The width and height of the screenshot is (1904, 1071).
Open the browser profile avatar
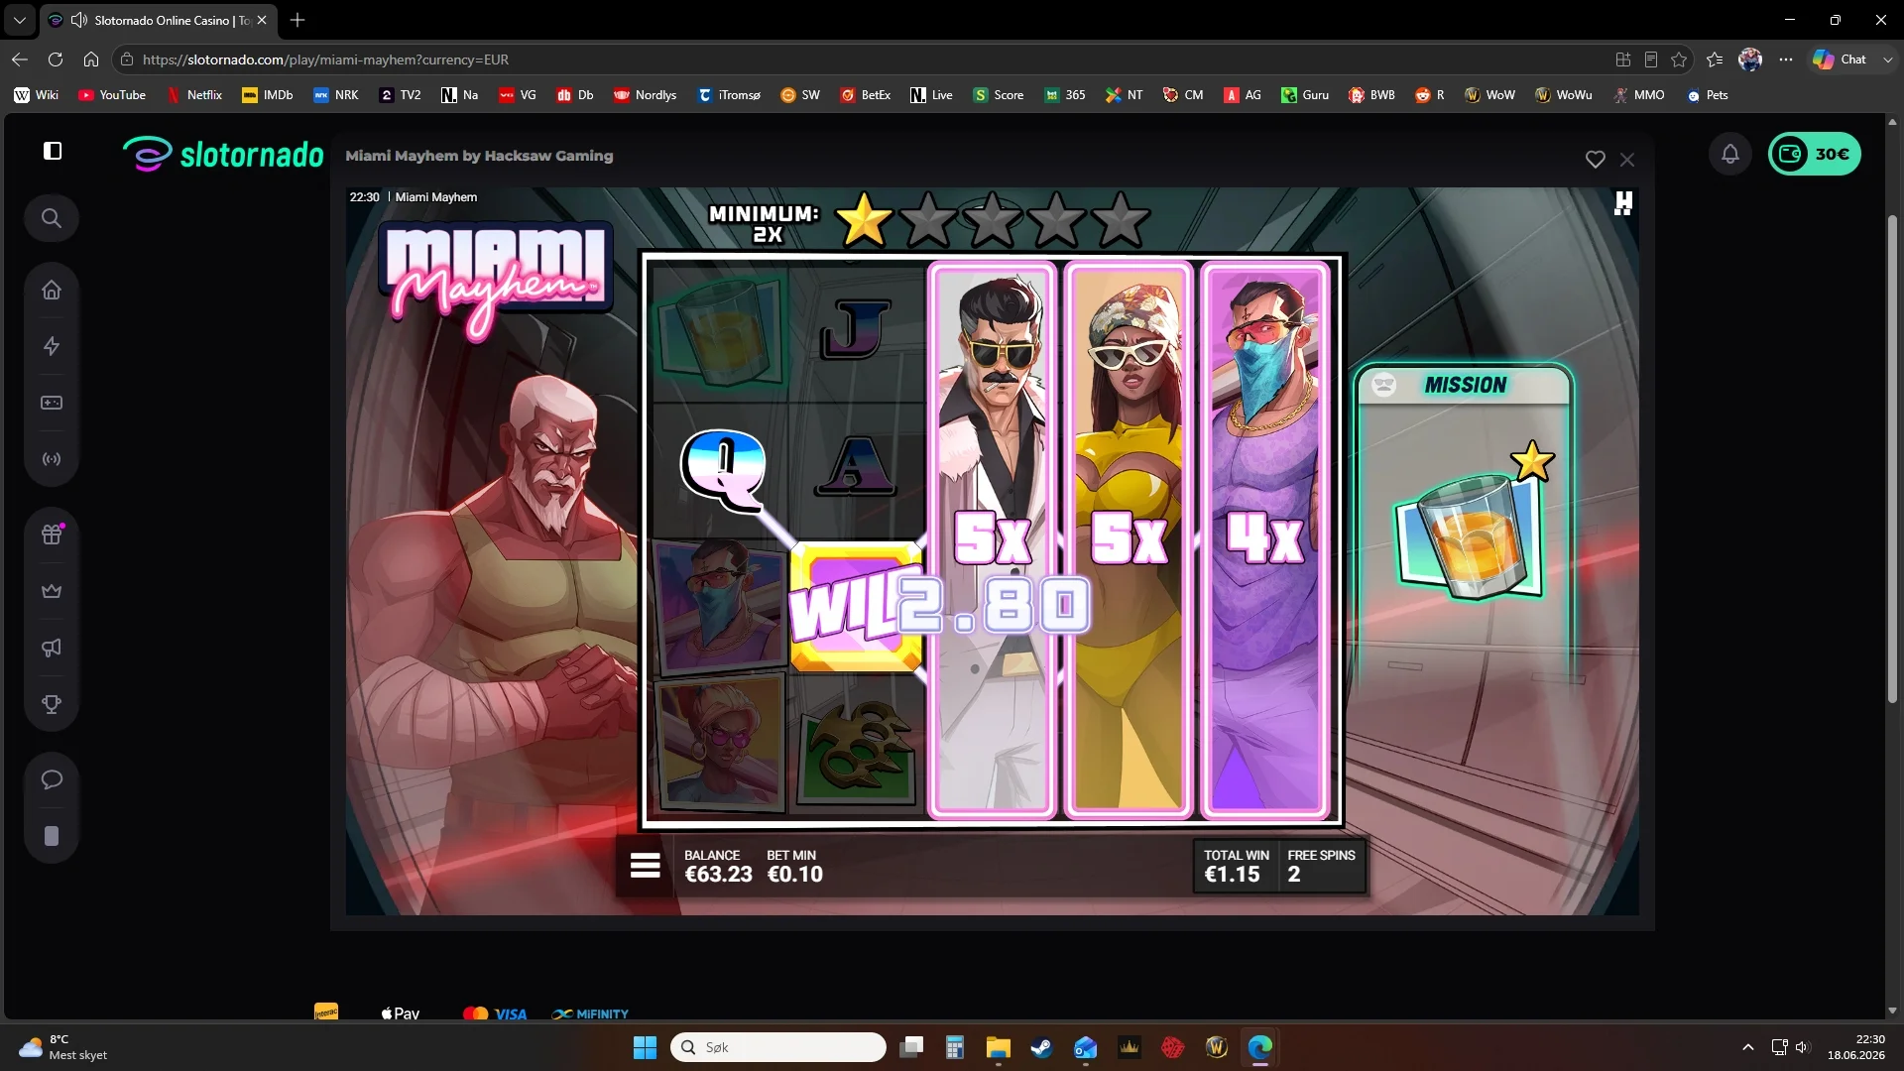tap(1750, 59)
